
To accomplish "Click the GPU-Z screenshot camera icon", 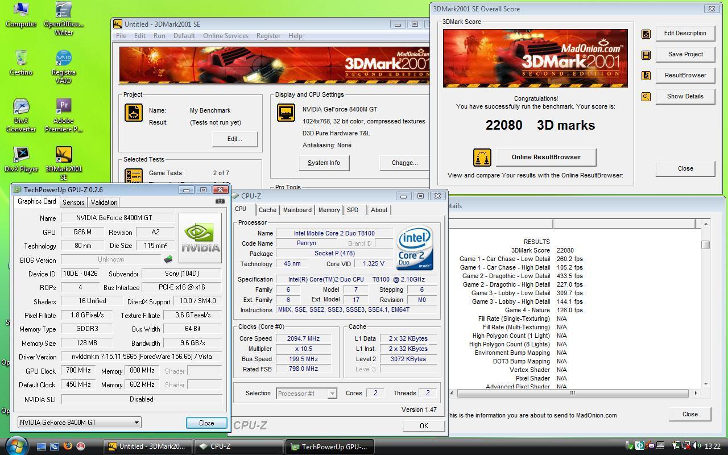I will pyautogui.click(x=220, y=201).
